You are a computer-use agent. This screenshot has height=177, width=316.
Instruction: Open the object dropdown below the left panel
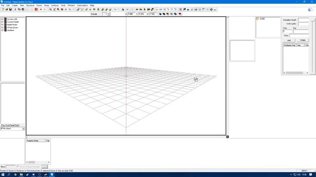(x=12, y=129)
